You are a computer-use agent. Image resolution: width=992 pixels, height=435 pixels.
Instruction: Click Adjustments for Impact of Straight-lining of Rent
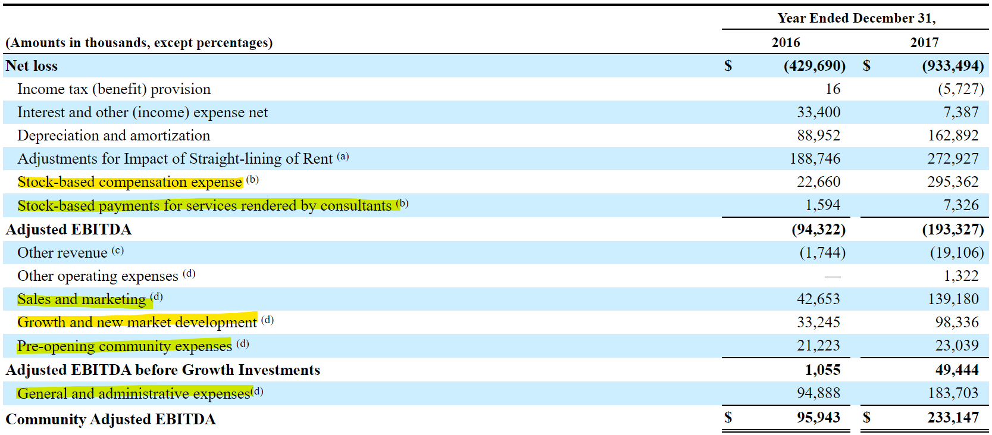pyautogui.click(x=175, y=159)
